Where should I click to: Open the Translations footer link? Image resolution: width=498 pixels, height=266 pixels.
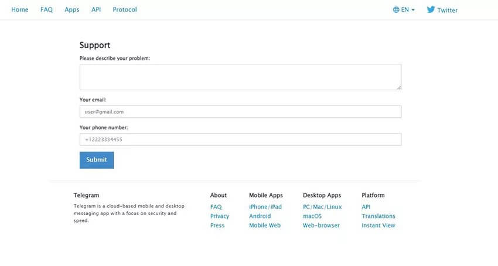click(x=378, y=216)
